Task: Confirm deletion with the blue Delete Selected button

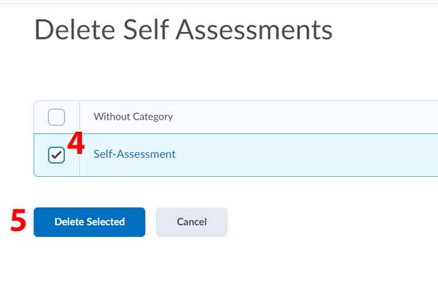Action: [x=89, y=222]
